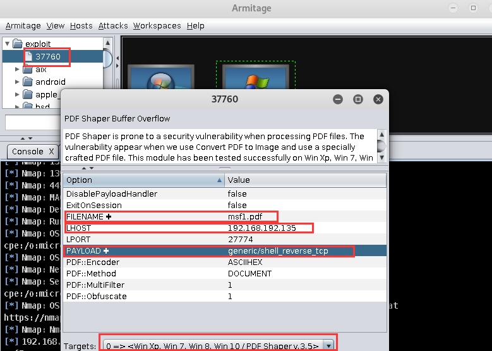Open the View menu
The image size is (492, 351).
tap(56, 26)
